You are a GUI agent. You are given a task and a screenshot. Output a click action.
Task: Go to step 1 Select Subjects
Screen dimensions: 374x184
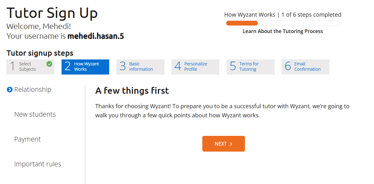pyautogui.click(x=30, y=67)
